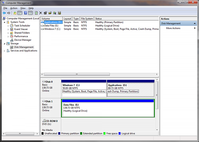
Task: Select Computer Management (Local) root node
Action: click(23, 19)
